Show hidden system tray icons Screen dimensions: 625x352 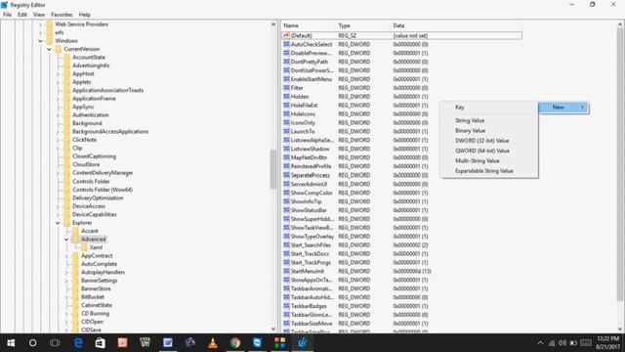point(540,343)
